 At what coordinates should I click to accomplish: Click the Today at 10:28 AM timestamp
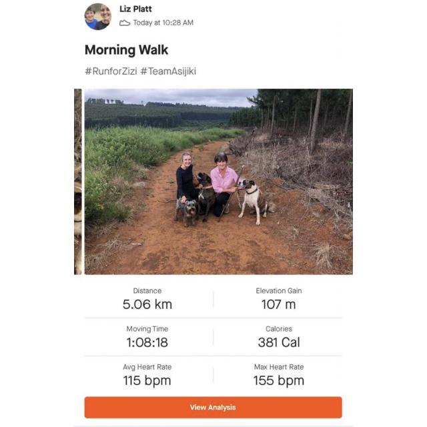click(x=163, y=23)
